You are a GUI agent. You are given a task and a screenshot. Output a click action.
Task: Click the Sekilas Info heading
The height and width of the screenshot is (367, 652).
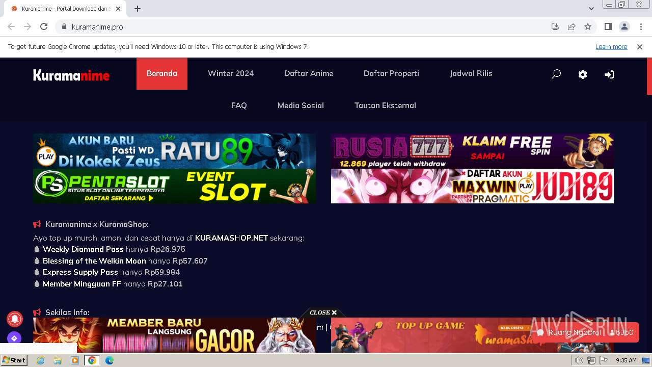67,312
